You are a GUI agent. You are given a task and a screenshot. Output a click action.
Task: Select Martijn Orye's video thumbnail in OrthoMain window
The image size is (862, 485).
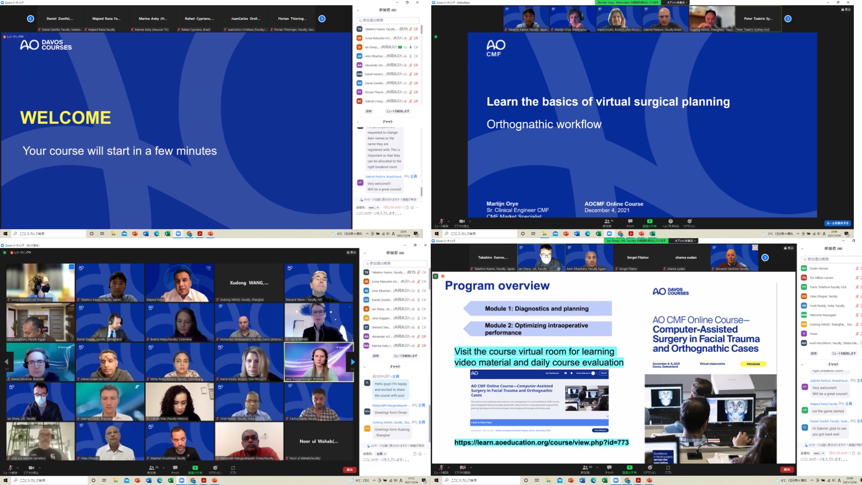click(572, 19)
